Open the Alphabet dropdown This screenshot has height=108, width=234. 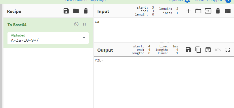point(84,38)
